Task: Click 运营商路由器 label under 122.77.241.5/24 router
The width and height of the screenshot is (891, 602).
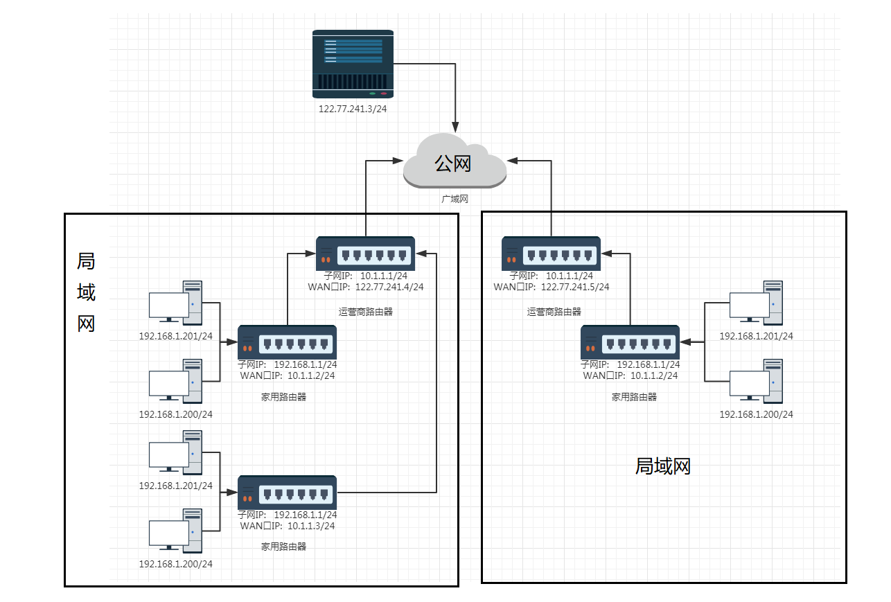Action: point(554,312)
